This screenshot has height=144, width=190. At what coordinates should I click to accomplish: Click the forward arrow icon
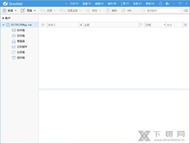88,10
